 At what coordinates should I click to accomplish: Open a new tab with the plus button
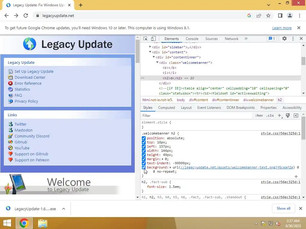coord(81,5)
